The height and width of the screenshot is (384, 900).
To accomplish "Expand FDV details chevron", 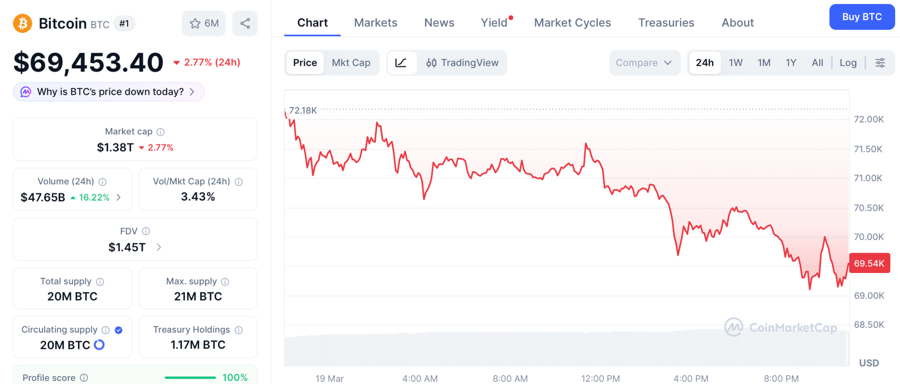I will click(159, 248).
